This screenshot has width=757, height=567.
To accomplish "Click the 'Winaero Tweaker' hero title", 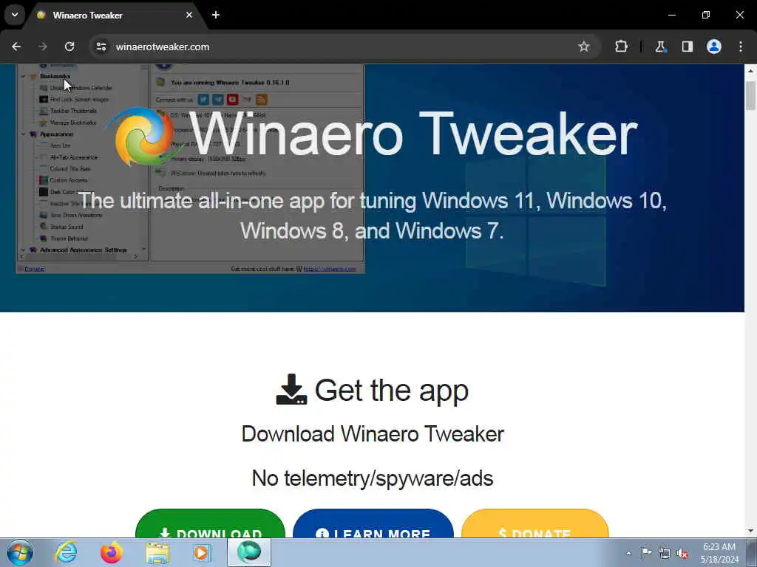I will coord(413,134).
